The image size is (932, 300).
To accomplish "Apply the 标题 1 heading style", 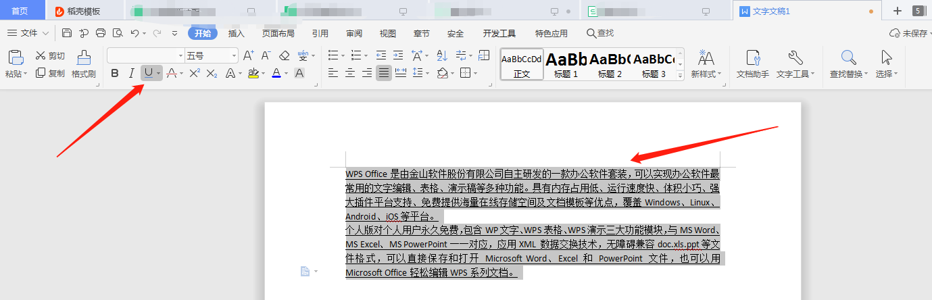I will click(566, 65).
